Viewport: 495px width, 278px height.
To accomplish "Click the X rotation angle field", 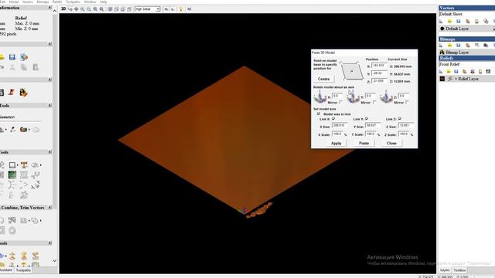I will 337,96.
